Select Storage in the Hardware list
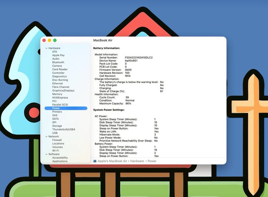The height and width of the screenshot is (197, 268). [57, 126]
